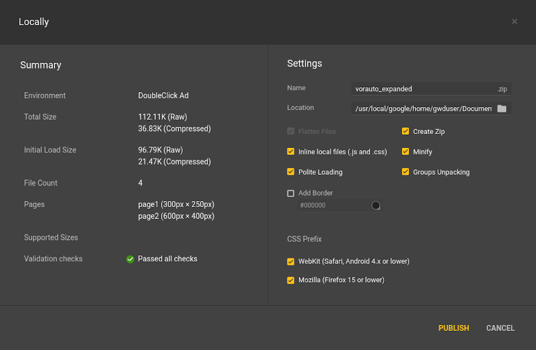Select the Passed all checks text

(x=168, y=259)
